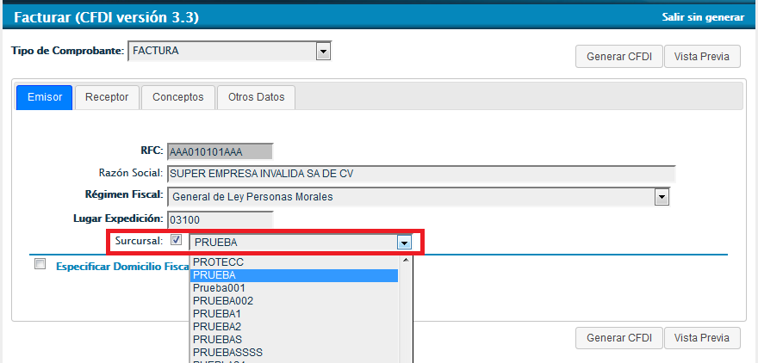Switch to the Receptor tab
This screenshot has width=758, height=363.
pos(107,97)
